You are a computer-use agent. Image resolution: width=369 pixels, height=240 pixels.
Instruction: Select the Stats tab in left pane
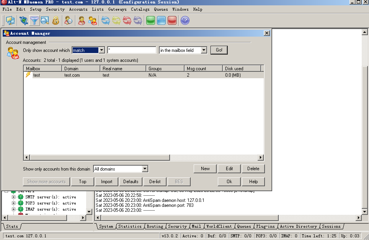(12, 226)
